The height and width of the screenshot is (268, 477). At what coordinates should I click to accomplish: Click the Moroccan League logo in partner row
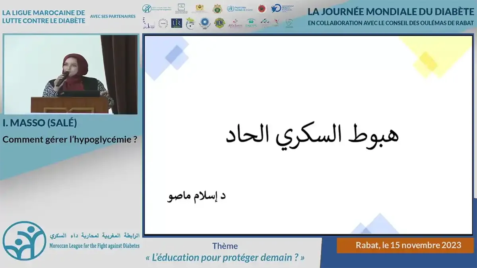156,8
